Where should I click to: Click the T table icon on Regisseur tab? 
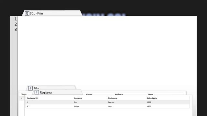click(37, 92)
